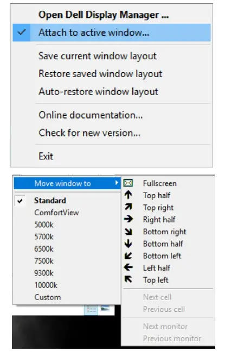Select Check for new version
This screenshot has width=225, height=352.
[x=89, y=133]
